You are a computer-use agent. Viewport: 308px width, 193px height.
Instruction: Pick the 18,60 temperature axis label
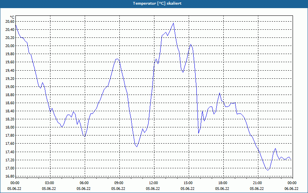pyautogui.click(x=10, y=103)
